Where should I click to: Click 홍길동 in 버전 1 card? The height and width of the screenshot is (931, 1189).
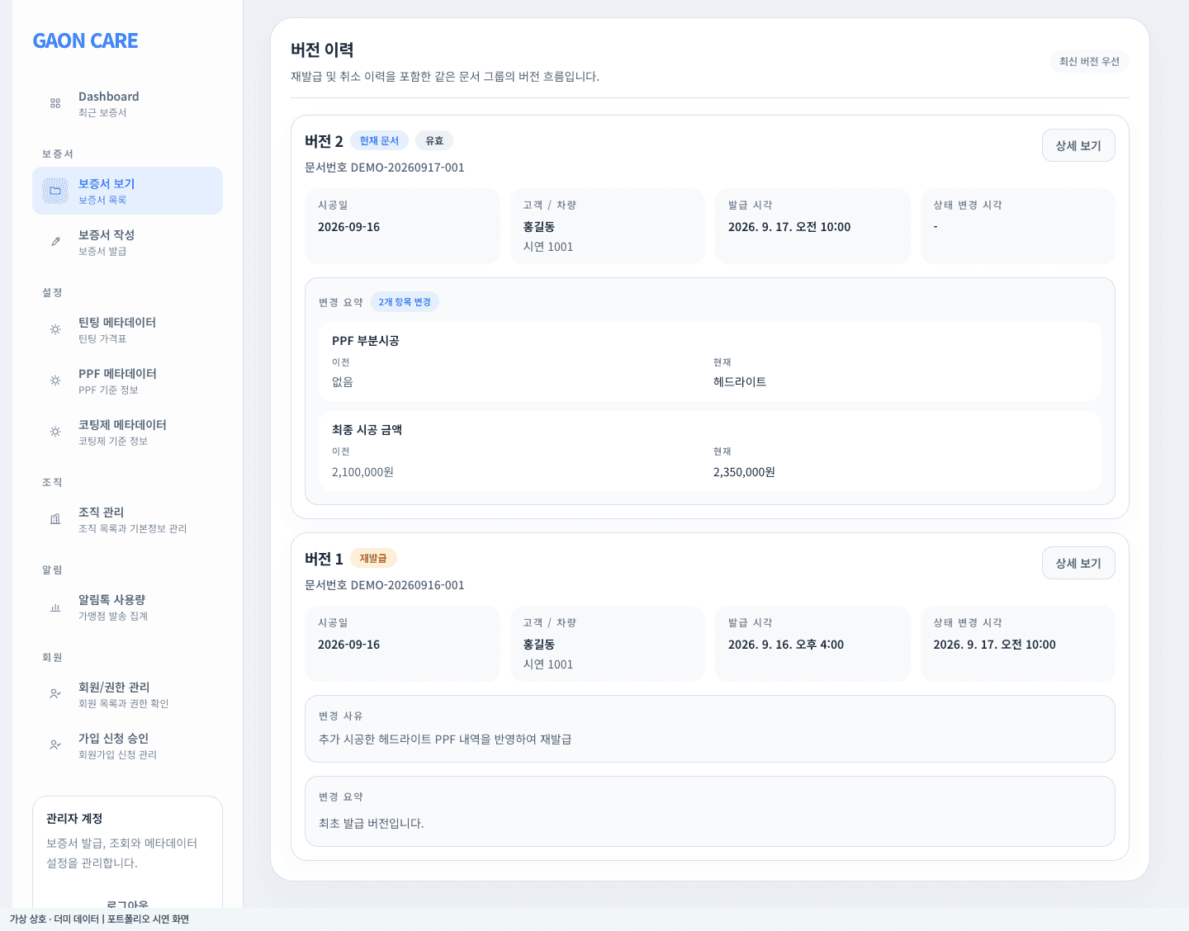point(539,645)
